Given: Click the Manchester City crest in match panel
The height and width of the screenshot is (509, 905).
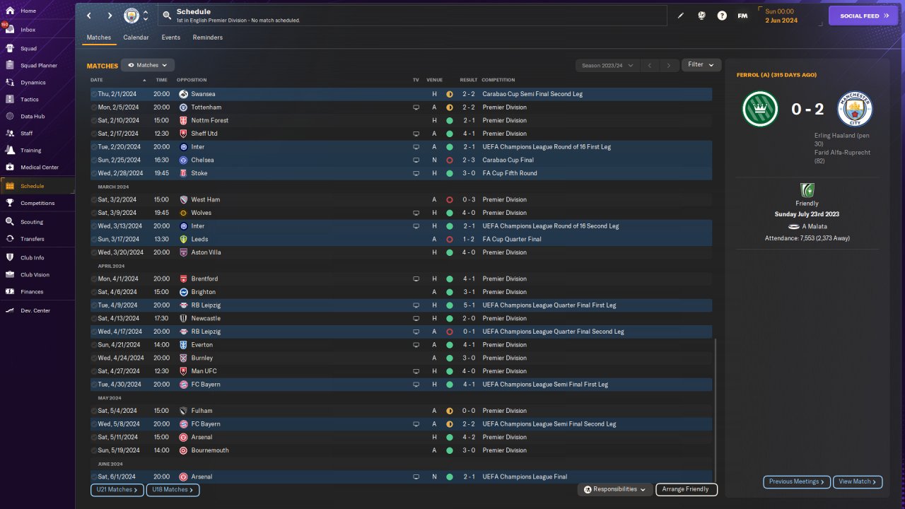Looking at the screenshot, I should (855, 109).
